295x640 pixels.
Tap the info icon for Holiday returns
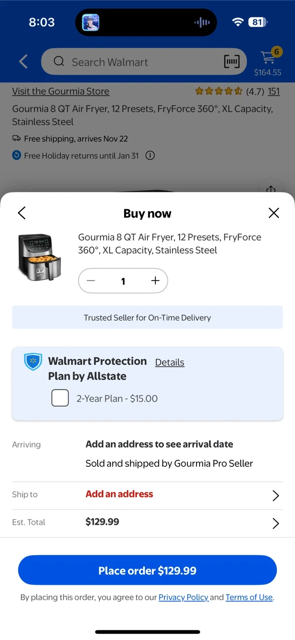(x=150, y=156)
